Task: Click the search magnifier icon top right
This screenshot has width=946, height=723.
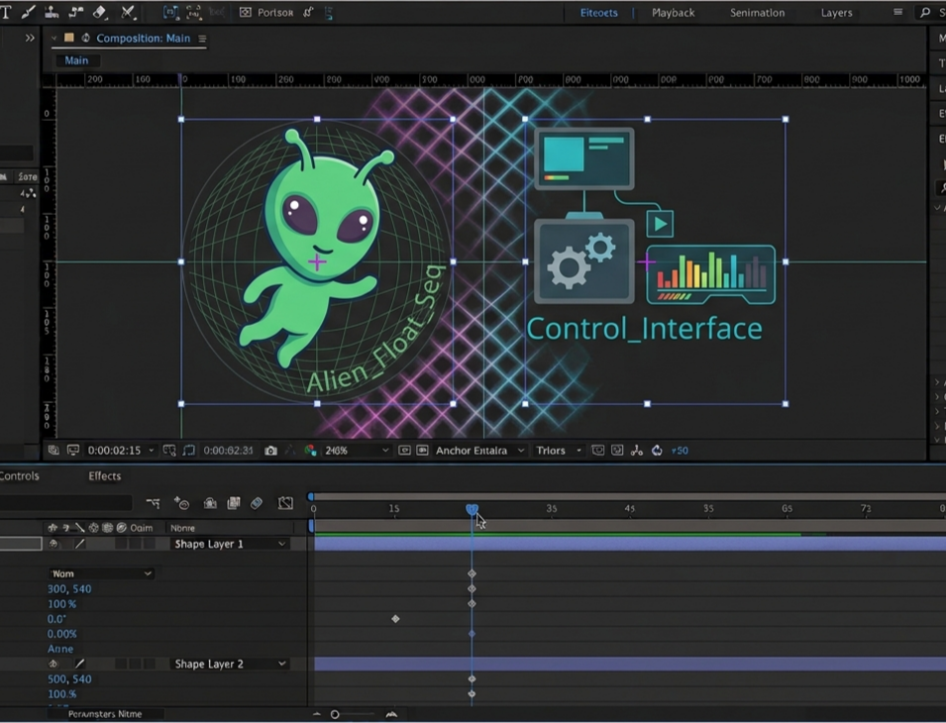Action: [x=925, y=12]
